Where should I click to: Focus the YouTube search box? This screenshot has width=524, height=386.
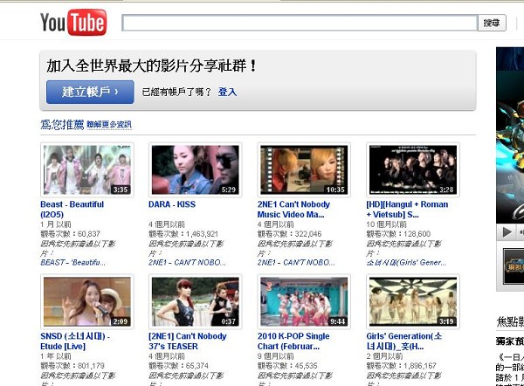pyautogui.click(x=300, y=23)
